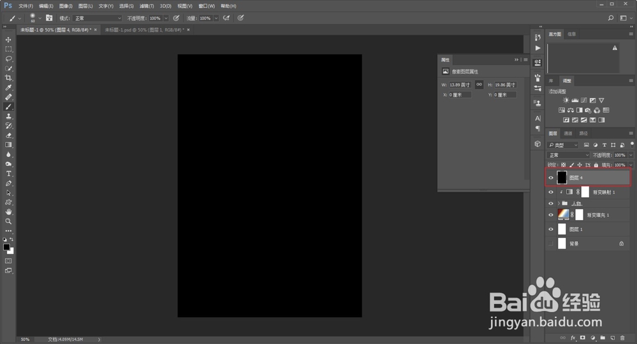Select the Crop tool
The height and width of the screenshot is (344, 637).
8,78
